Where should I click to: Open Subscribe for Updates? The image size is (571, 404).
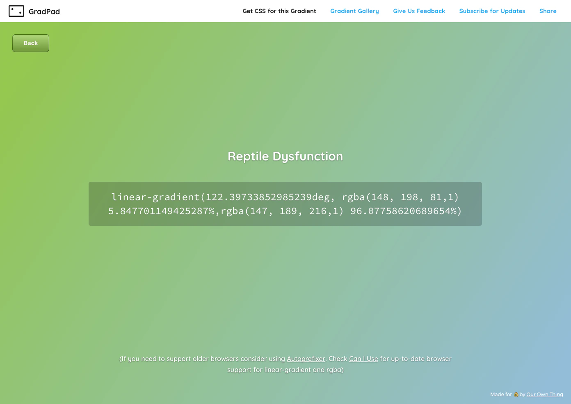492,11
